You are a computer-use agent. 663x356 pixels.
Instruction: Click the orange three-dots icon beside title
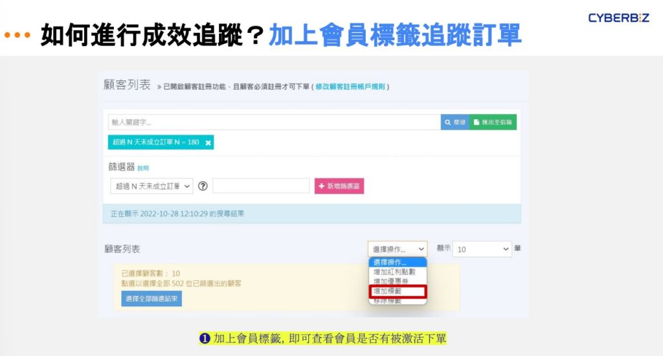pos(17,35)
